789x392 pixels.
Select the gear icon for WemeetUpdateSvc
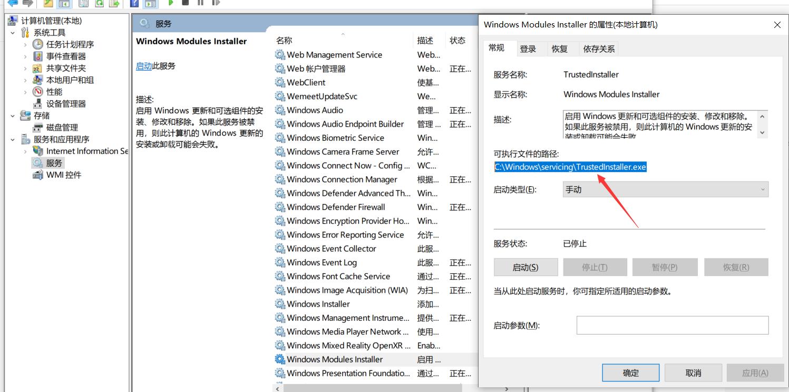tap(280, 97)
